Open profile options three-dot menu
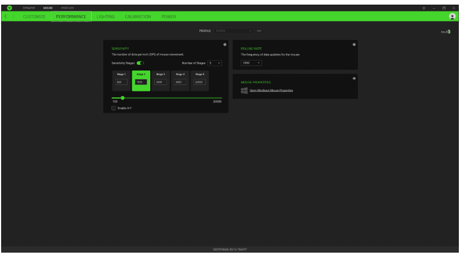 click(259, 31)
